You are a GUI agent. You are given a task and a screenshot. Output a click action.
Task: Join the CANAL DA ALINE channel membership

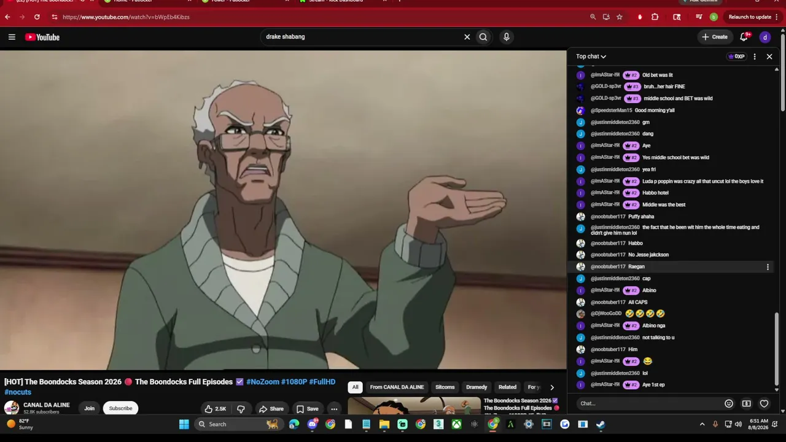coord(90,408)
